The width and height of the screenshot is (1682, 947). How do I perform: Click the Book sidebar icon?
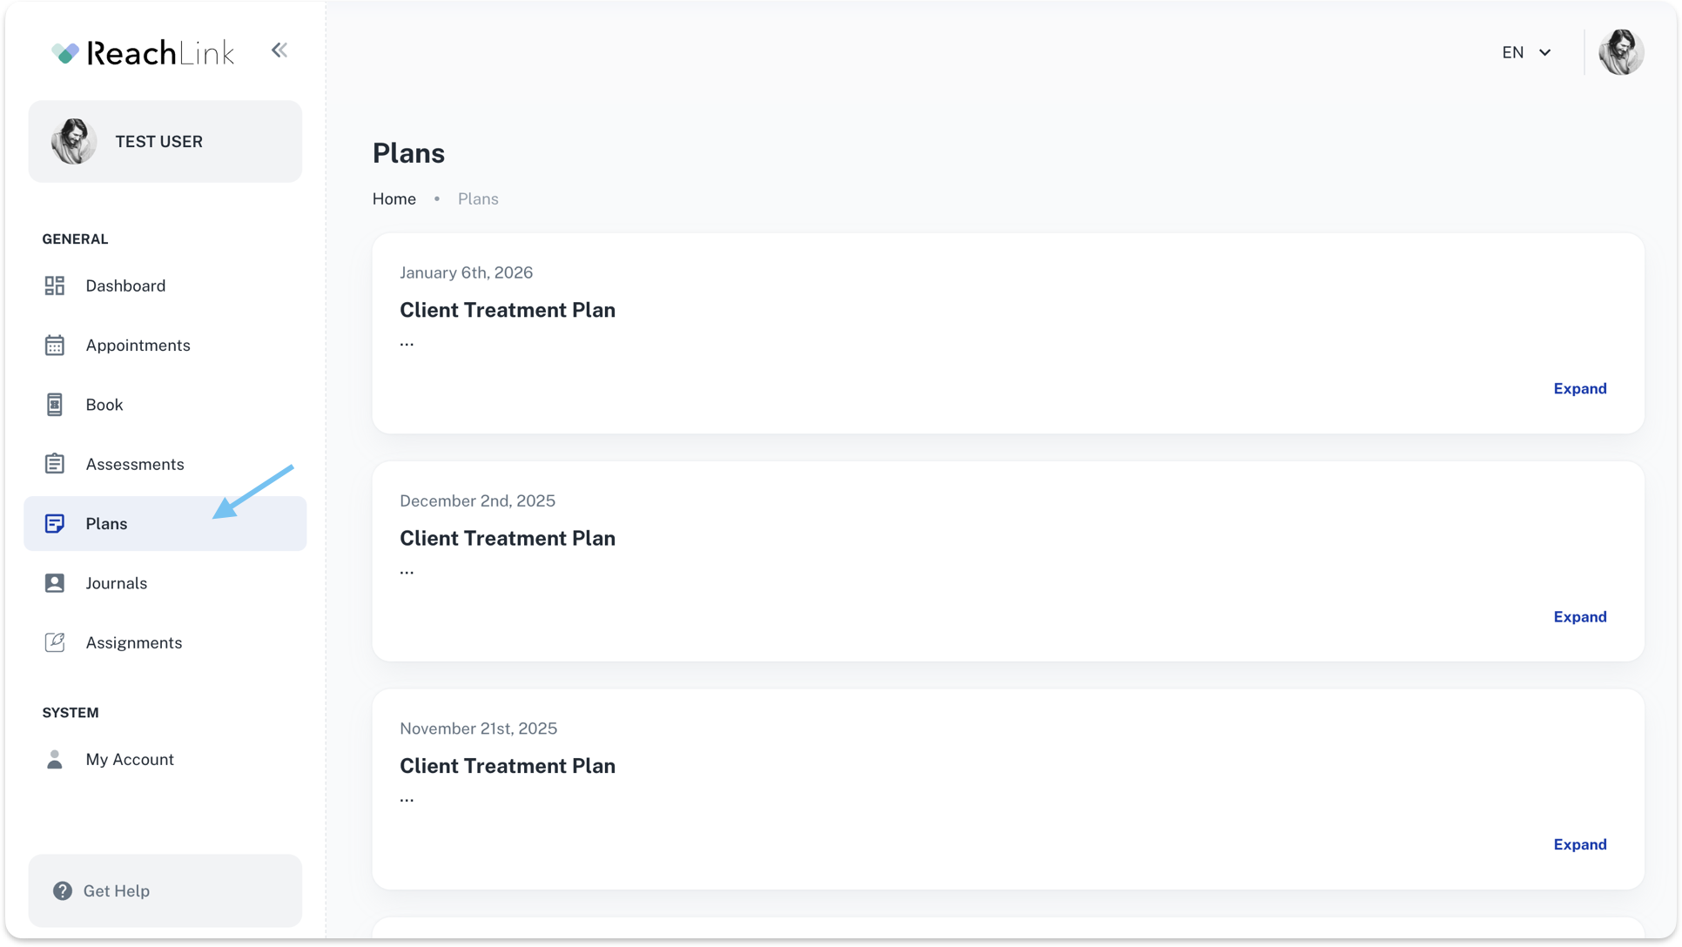coord(55,405)
